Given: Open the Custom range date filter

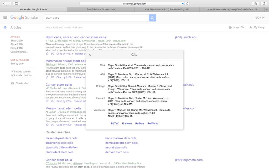Looking at the screenshot, I should click(x=19, y=52).
